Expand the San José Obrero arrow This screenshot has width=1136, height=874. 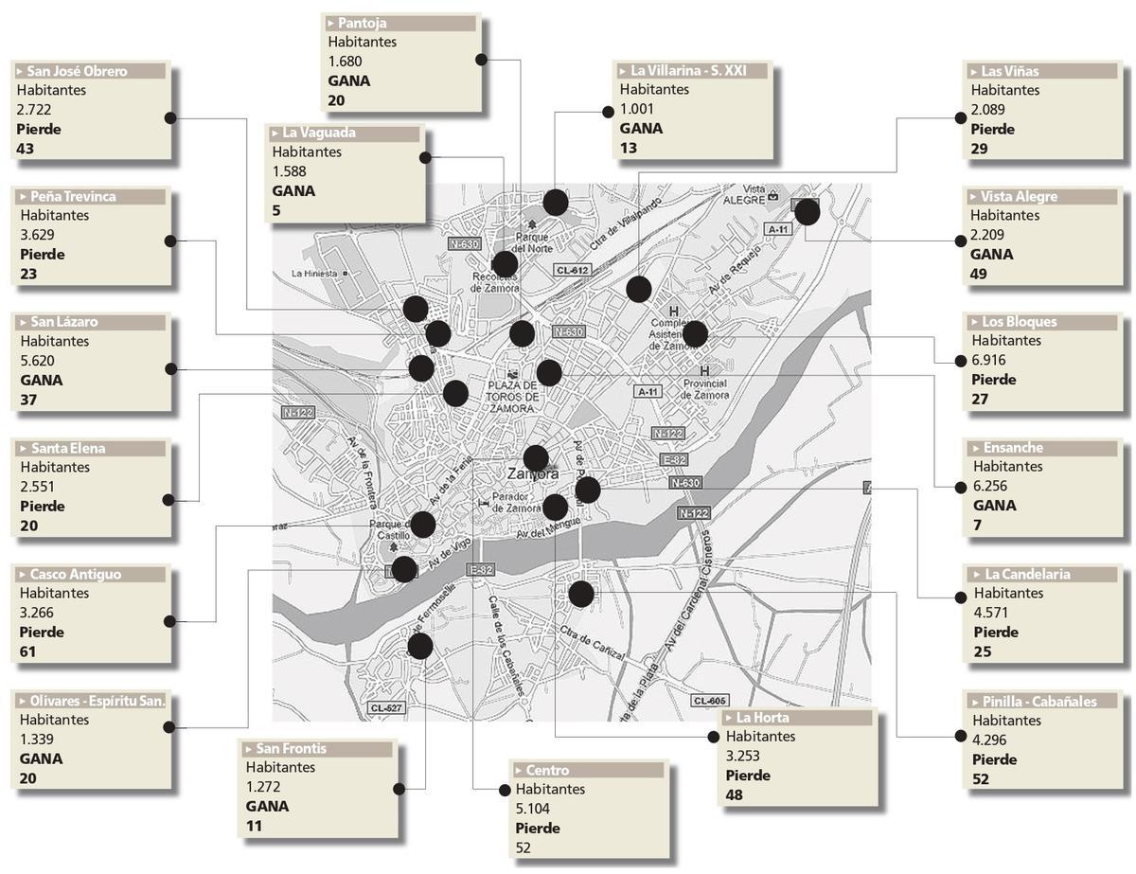click(20, 71)
